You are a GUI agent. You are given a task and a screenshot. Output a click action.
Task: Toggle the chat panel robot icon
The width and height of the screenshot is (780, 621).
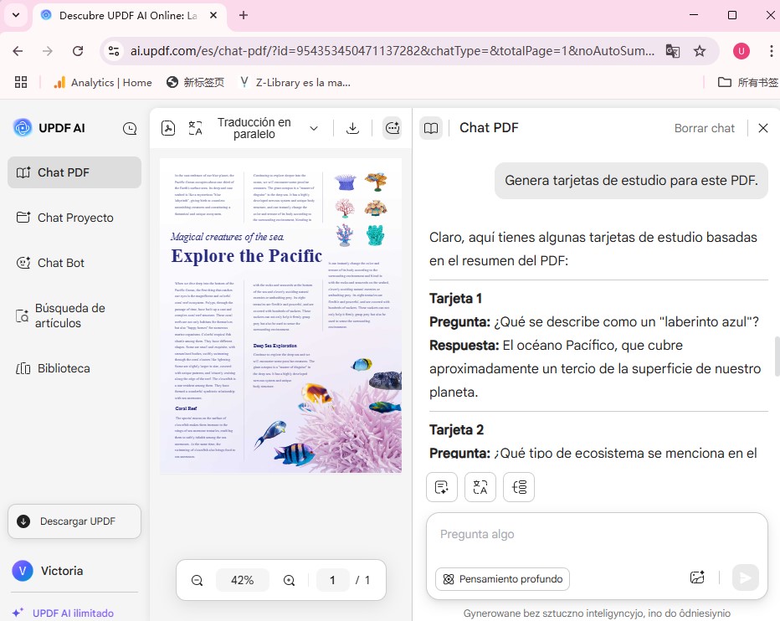[x=392, y=128]
